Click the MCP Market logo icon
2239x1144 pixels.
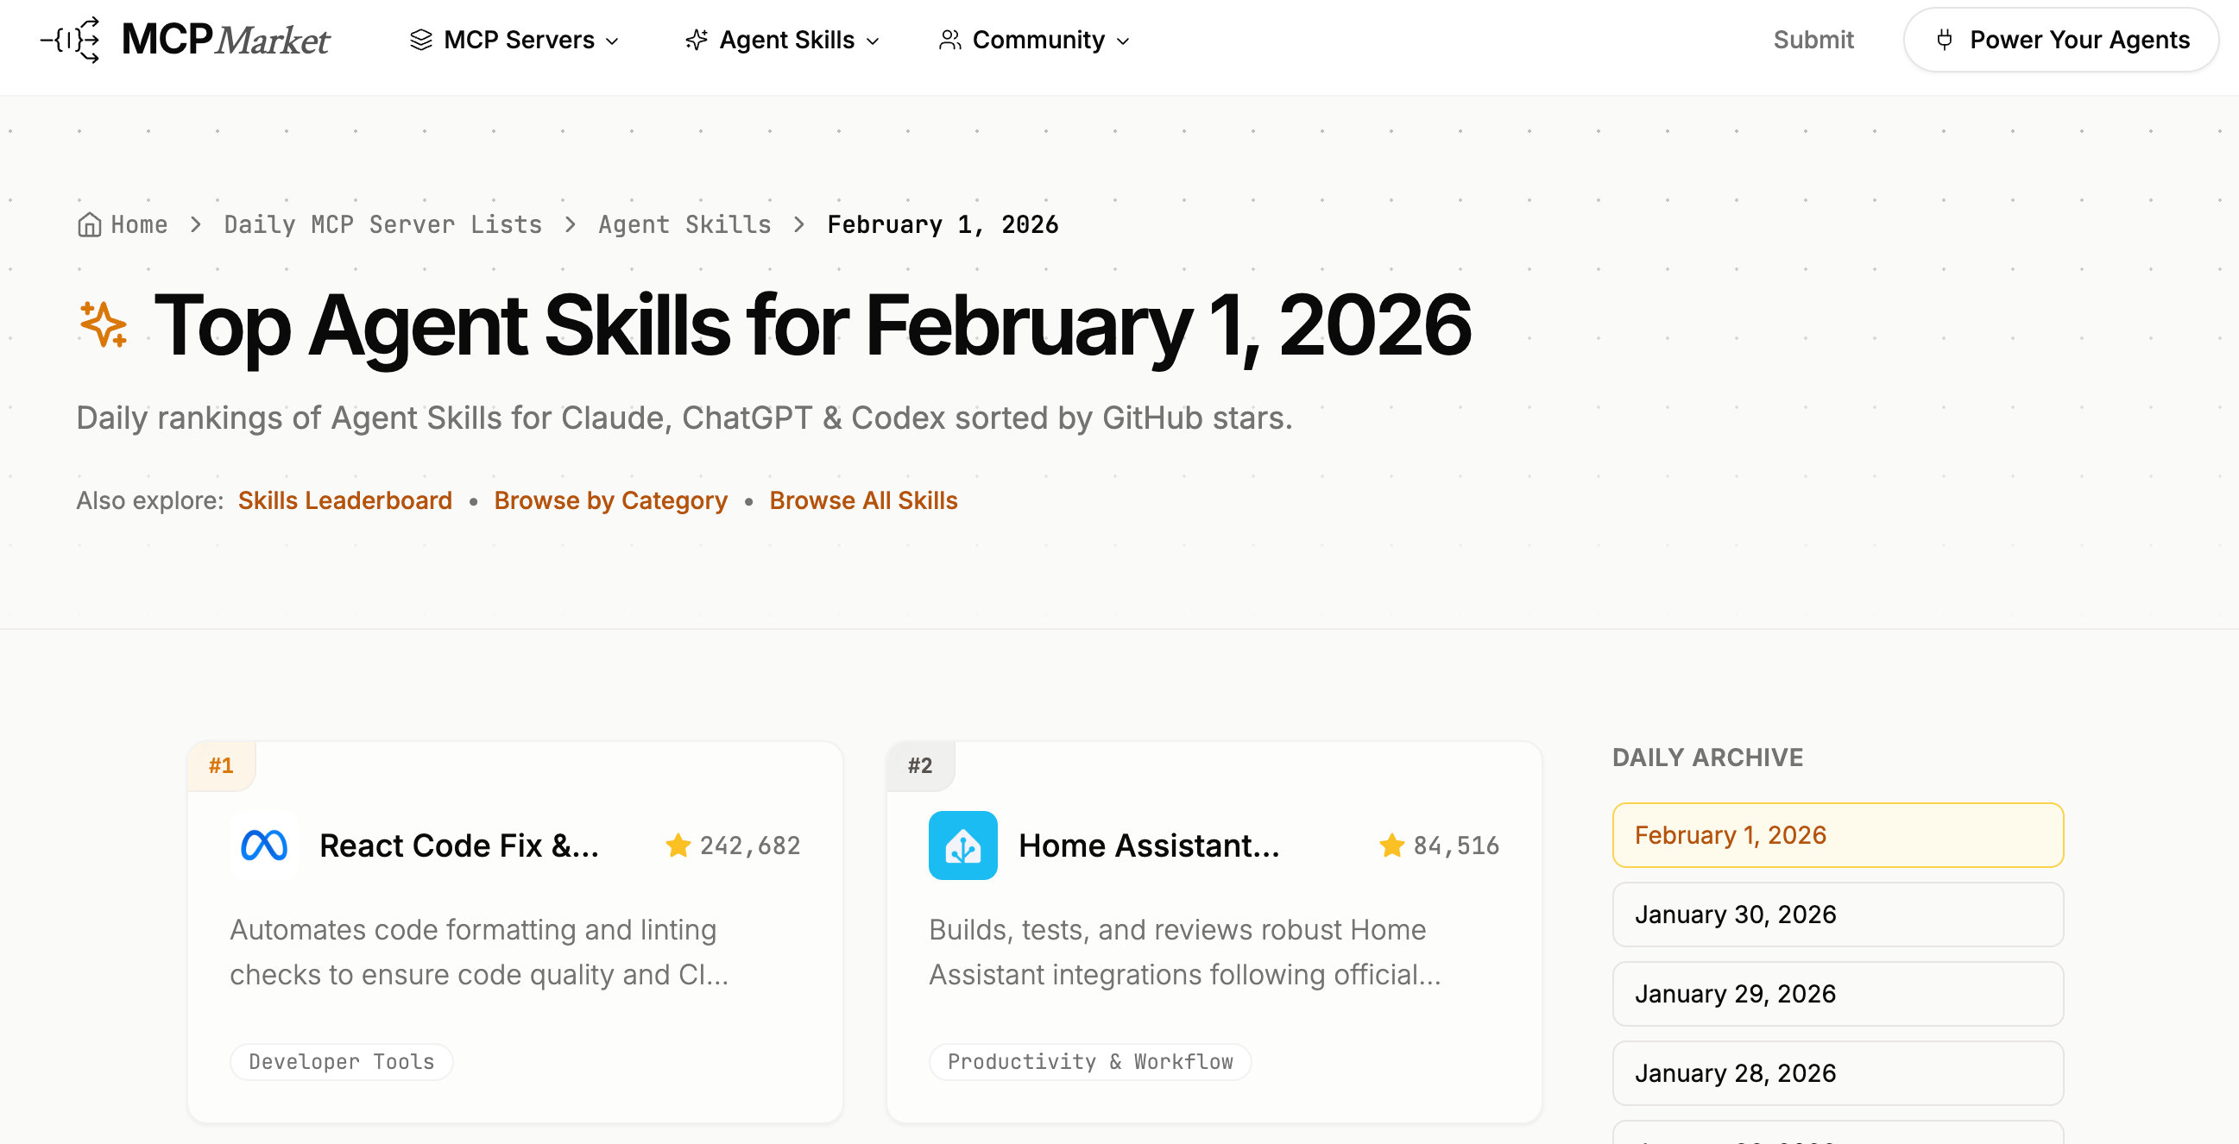(73, 40)
